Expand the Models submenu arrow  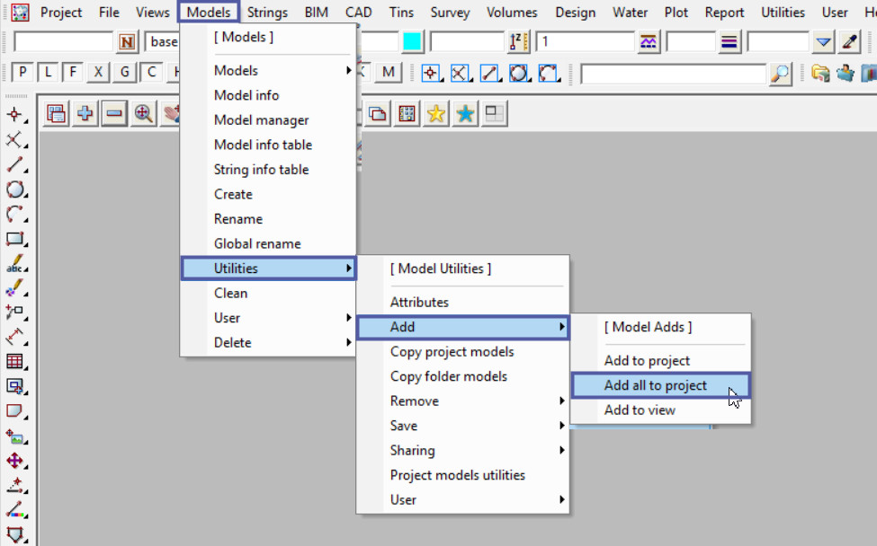click(x=348, y=70)
